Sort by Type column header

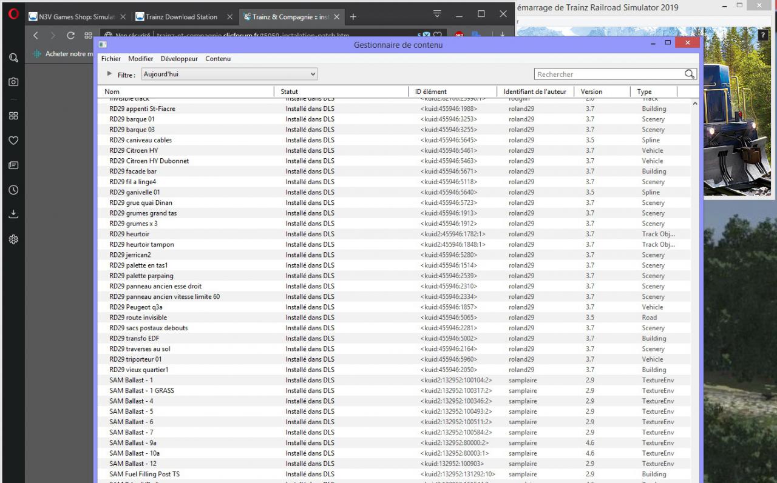(x=654, y=92)
